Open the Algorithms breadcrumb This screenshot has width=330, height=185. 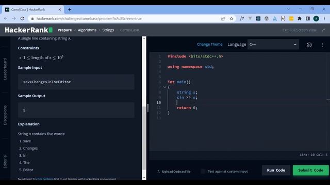pos(87,30)
